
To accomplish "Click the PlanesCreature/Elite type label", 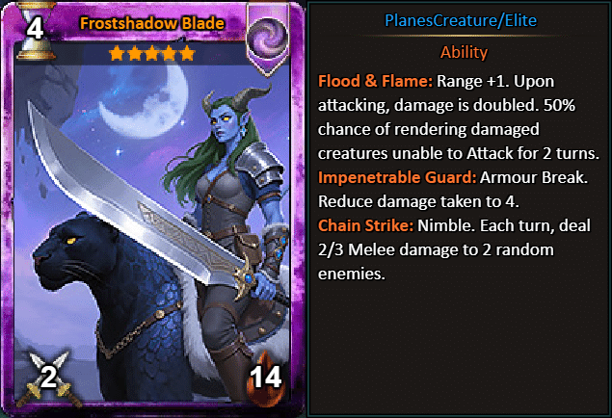I will pos(461,20).
